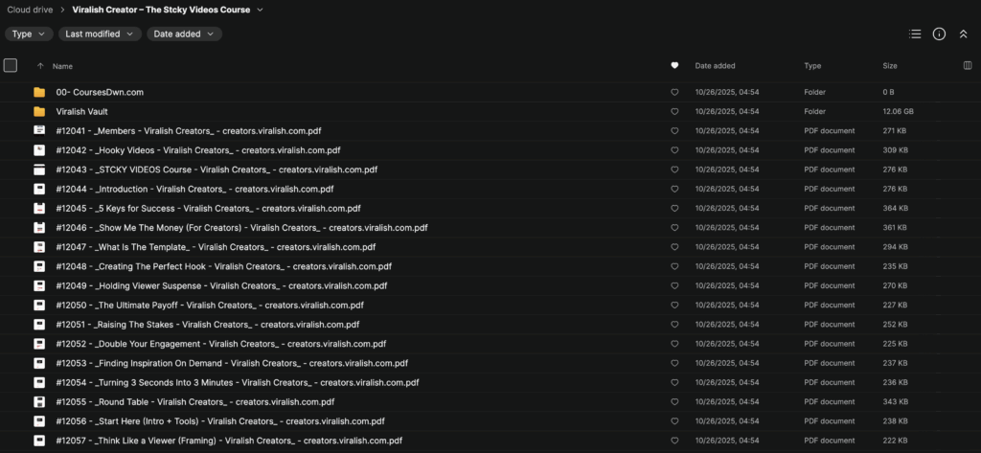Select #12054 Turning 3 Seconds file name
The height and width of the screenshot is (453, 981).
tap(238, 383)
